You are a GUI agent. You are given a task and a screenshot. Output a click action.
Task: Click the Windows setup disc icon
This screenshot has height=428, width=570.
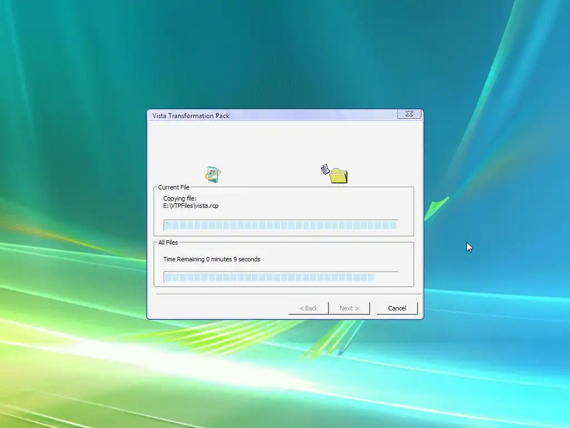pos(213,174)
